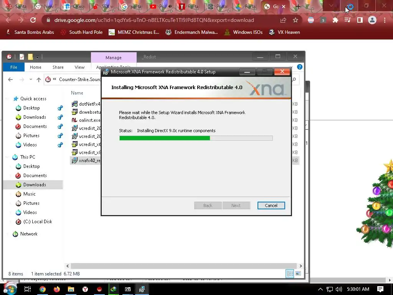Click Explorer properties quick access icon

click(x=22, y=57)
